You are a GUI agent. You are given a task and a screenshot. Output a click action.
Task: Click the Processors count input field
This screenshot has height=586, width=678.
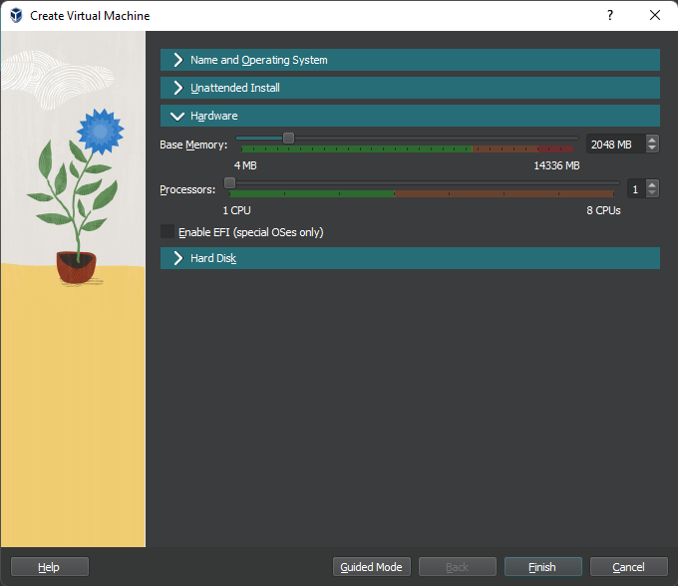click(635, 188)
